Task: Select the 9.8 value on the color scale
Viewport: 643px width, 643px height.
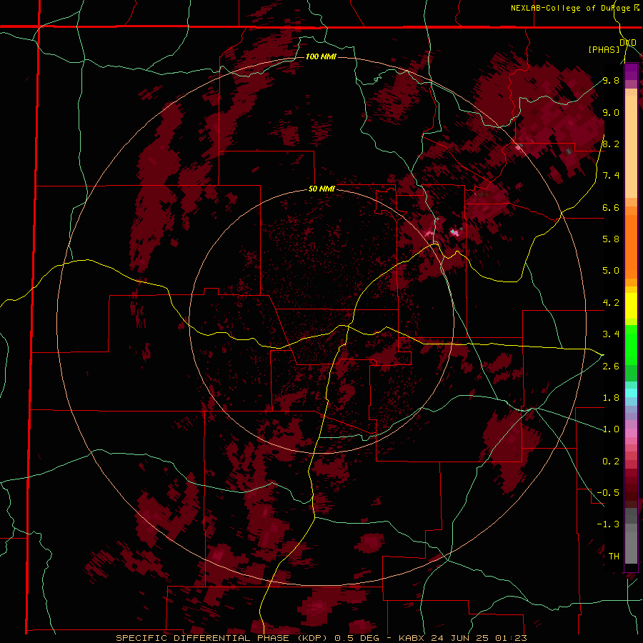Action: [x=611, y=80]
